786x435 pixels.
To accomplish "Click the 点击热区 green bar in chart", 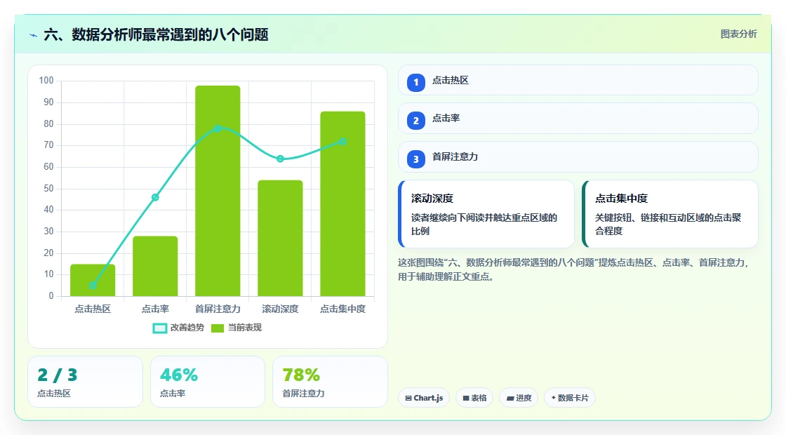I will [93, 280].
